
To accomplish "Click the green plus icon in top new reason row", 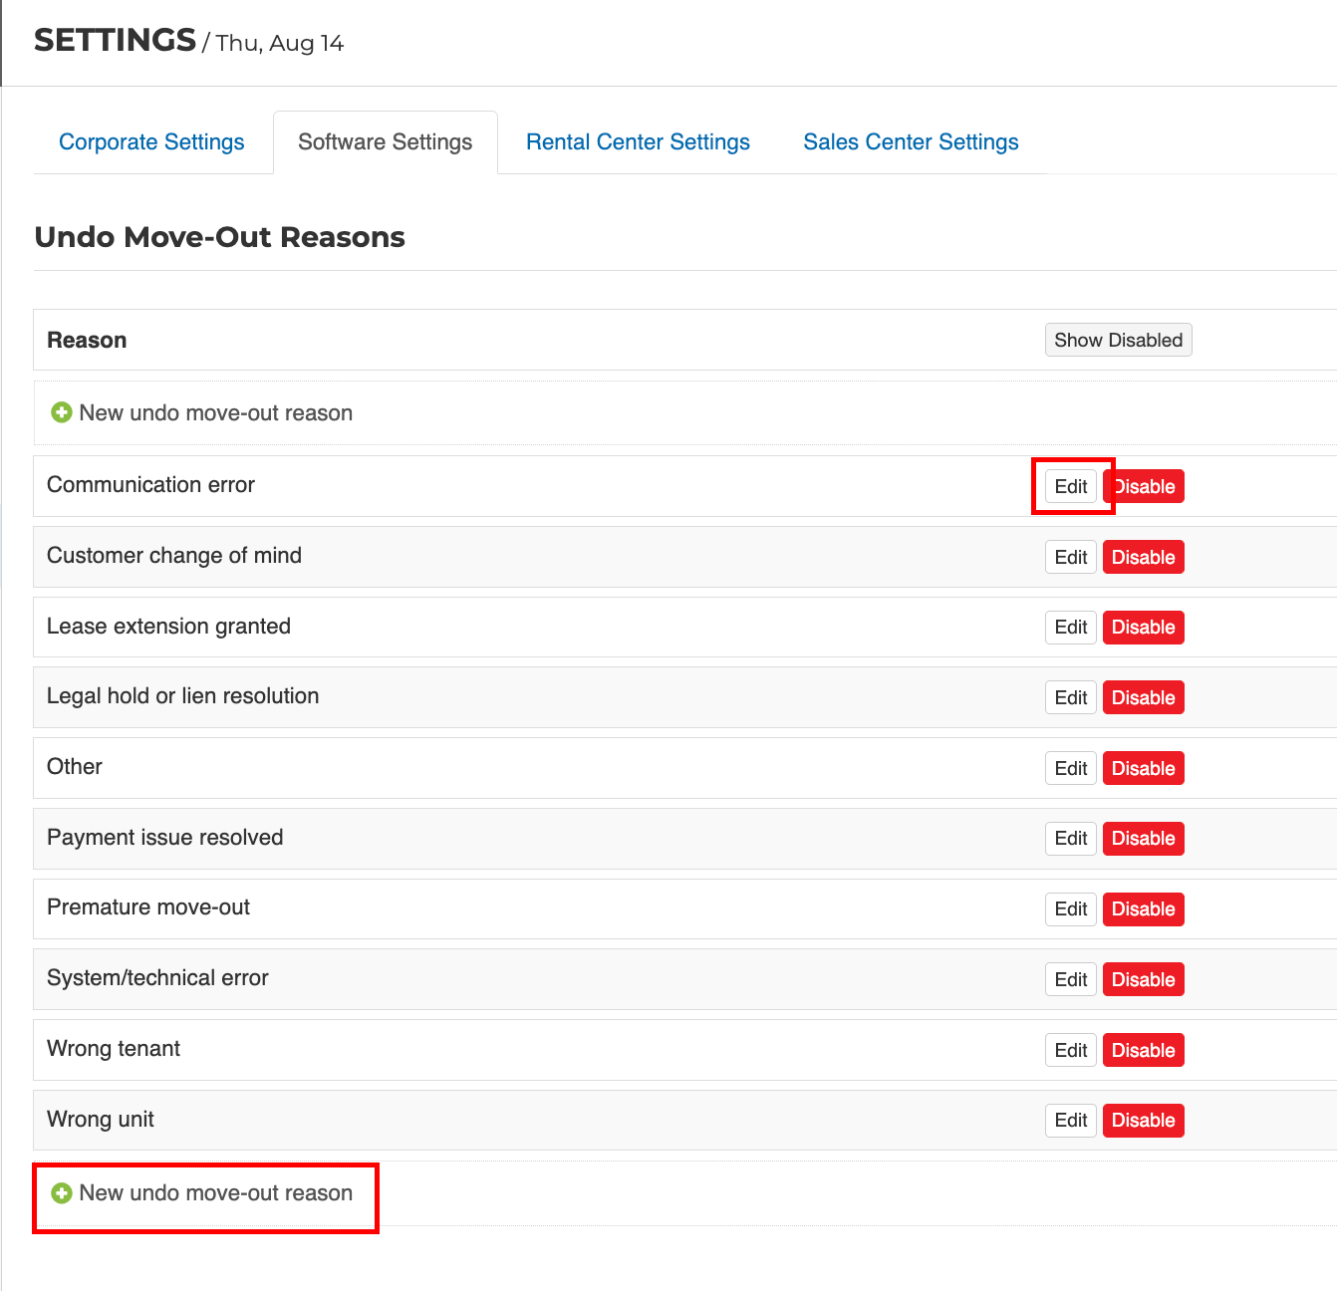I will pos(62,412).
